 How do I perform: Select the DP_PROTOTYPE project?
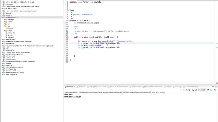point(11,8)
